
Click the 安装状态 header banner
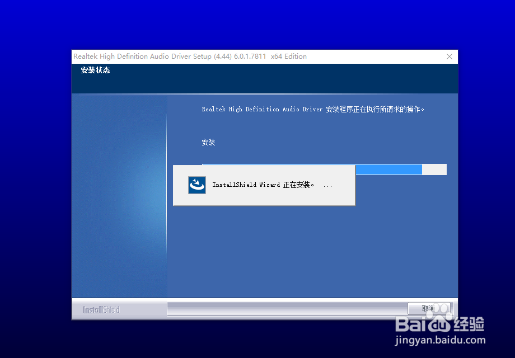pos(95,70)
